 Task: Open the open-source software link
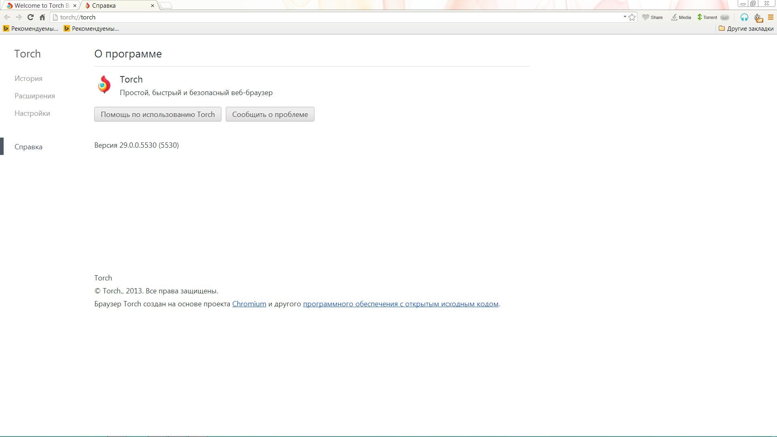[x=401, y=304]
